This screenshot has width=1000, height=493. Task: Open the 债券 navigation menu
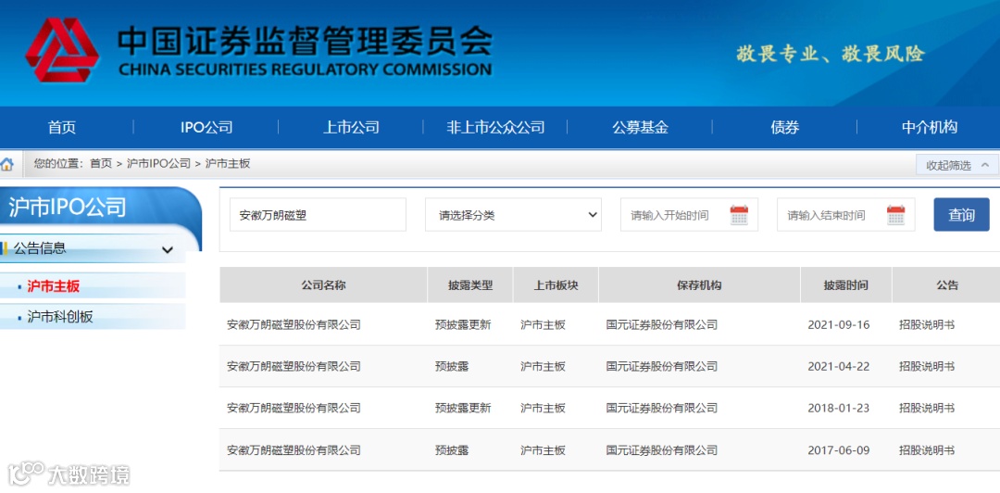[x=784, y=127]
